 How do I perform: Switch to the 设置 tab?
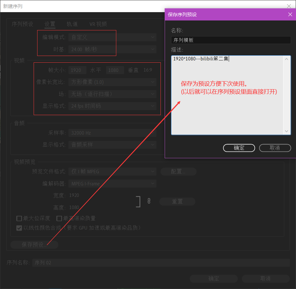click(50, 24)
